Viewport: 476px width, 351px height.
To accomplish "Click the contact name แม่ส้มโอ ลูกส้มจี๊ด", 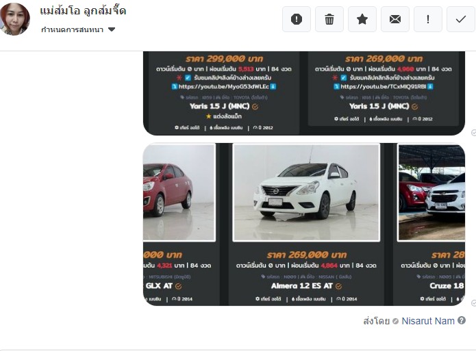I will [83, 11].
